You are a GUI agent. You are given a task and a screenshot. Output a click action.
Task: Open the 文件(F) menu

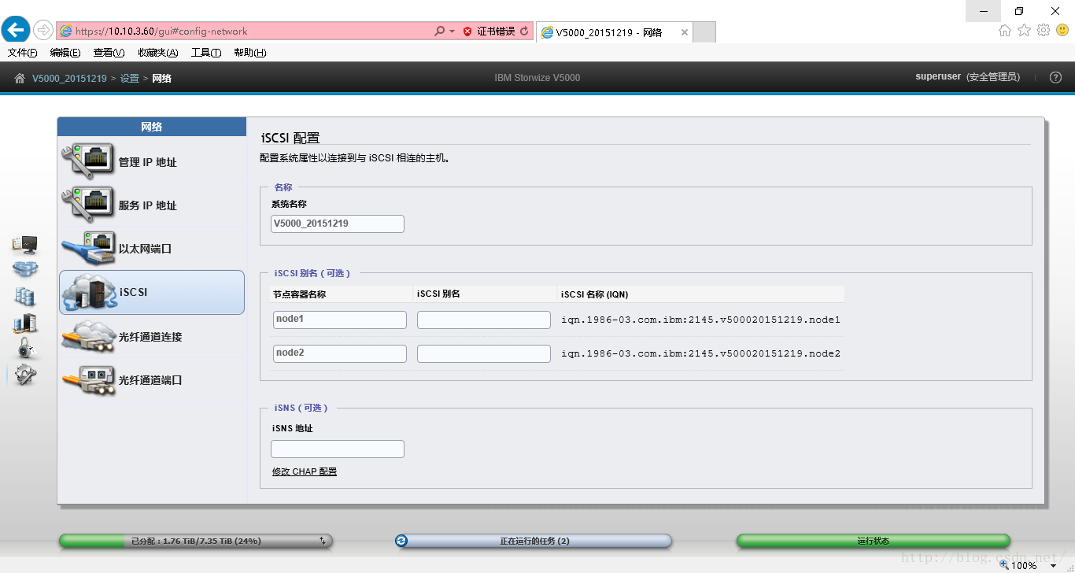[x=23, y=53]
